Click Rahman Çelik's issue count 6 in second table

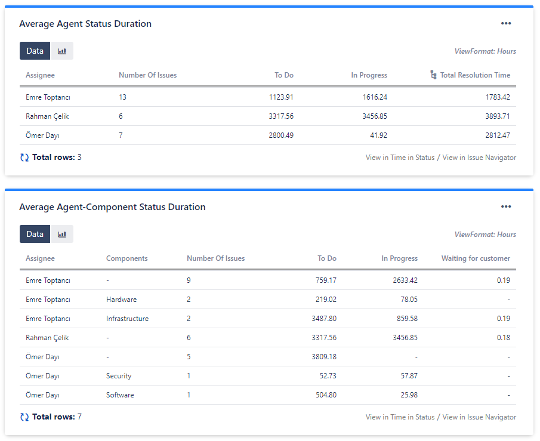pyautogui.click(x=189, y=337)
